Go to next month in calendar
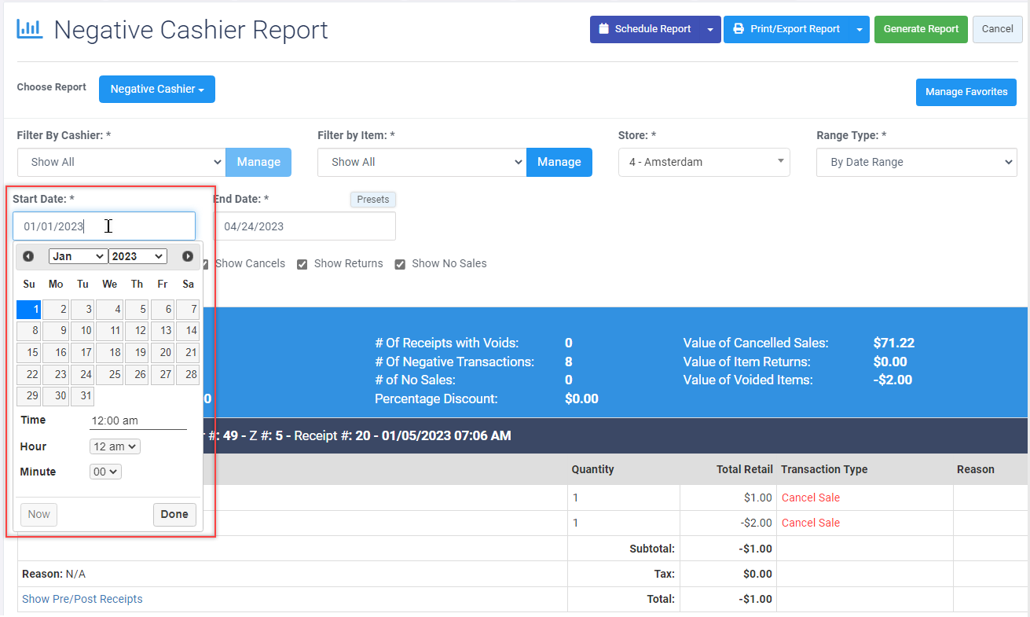Screen dimensions: 1030x617 [188, 256]
